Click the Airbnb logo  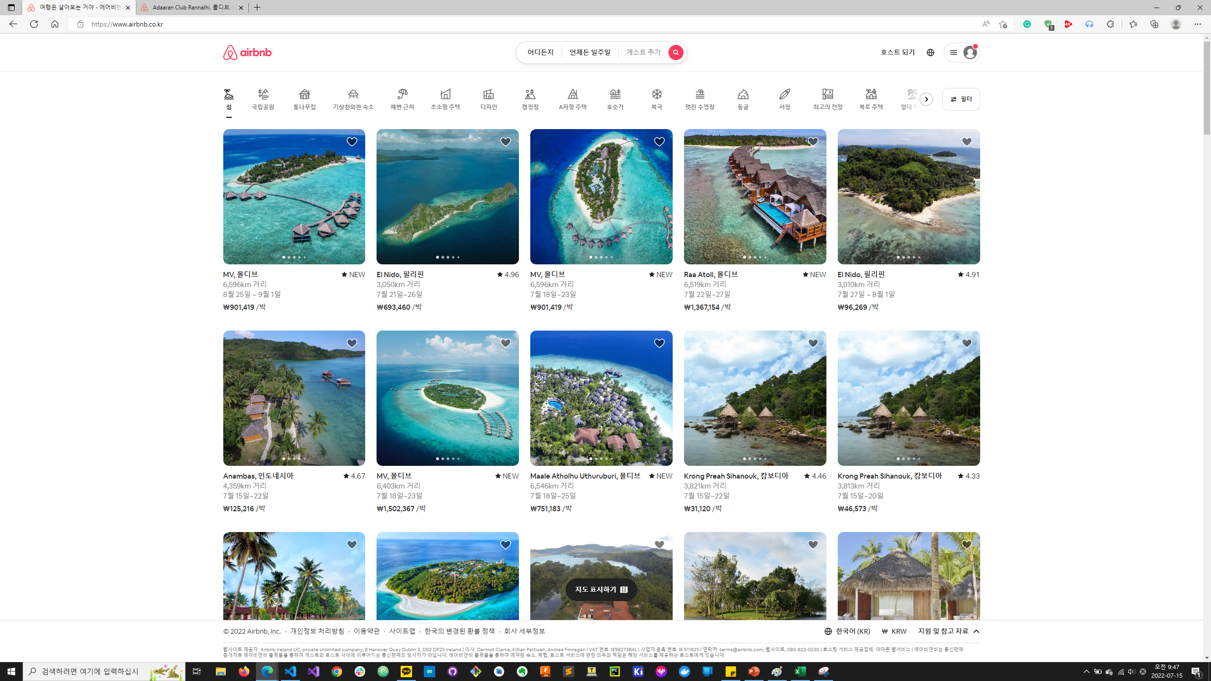[247, 52]
